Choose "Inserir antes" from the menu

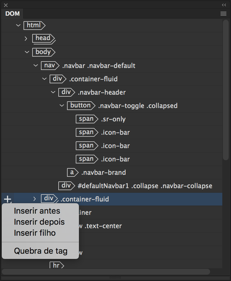pyautogui.click(x=37, y=211)
